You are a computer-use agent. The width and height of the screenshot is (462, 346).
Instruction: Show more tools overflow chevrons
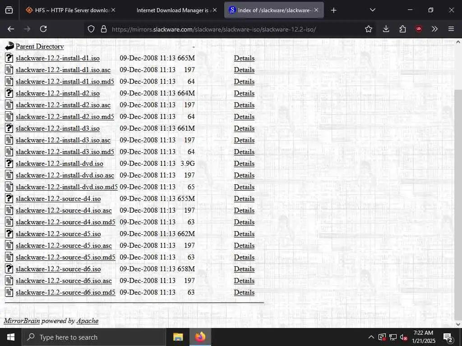[x=434, y=29]
